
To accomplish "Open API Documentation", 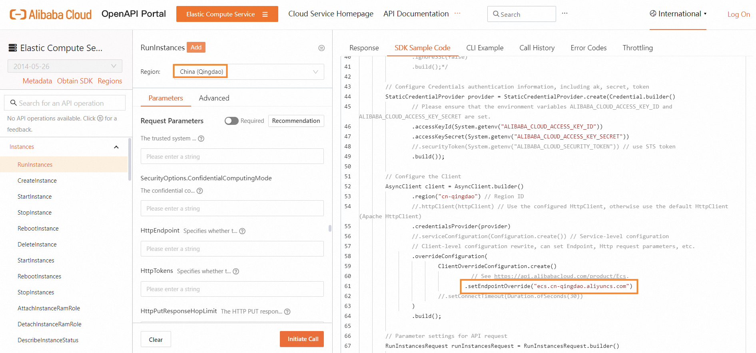I will click(416, 14).
